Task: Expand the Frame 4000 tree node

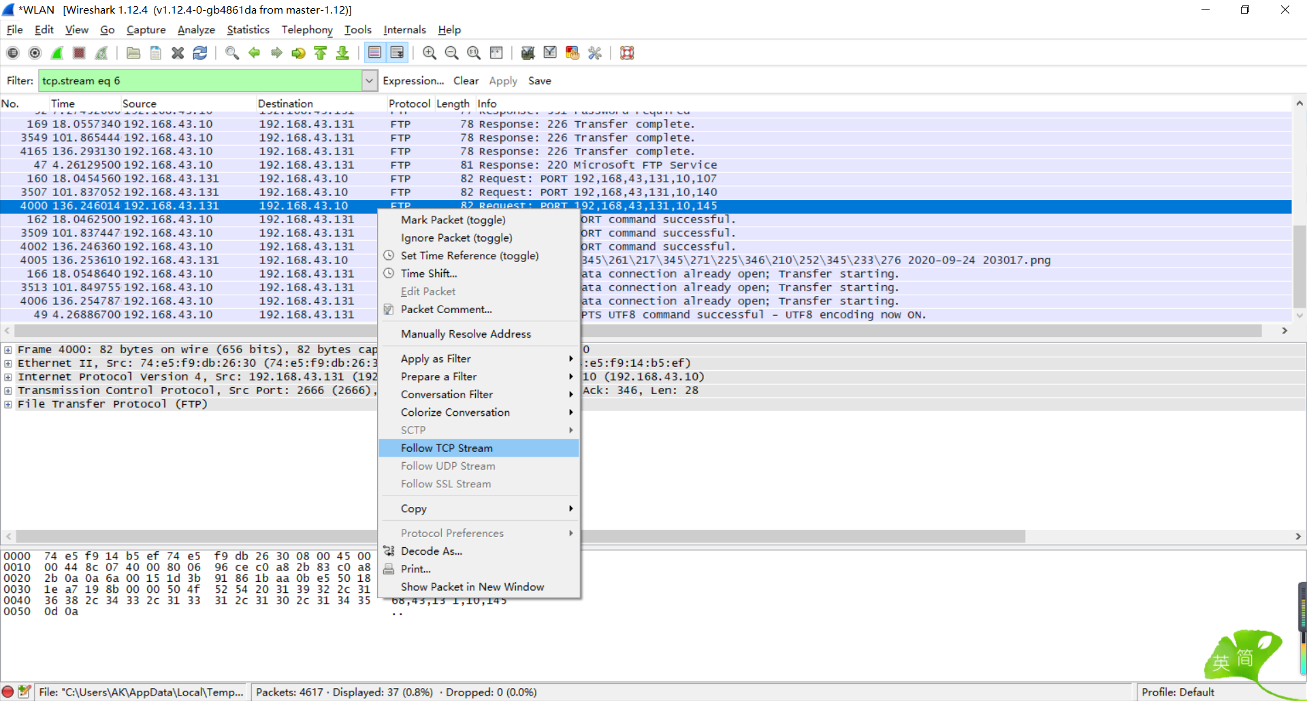Action: (8, 350)
